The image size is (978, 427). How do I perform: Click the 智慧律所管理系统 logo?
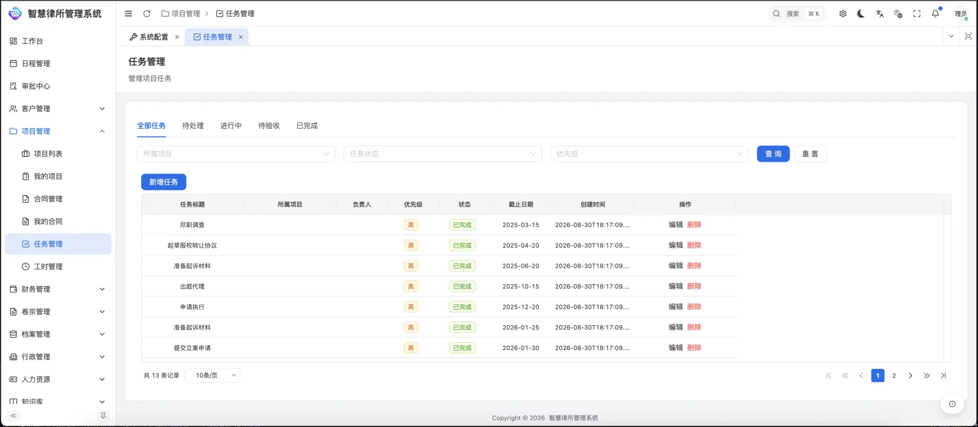[55, 13]
